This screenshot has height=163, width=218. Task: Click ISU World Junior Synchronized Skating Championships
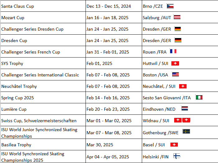click(39, 133)
